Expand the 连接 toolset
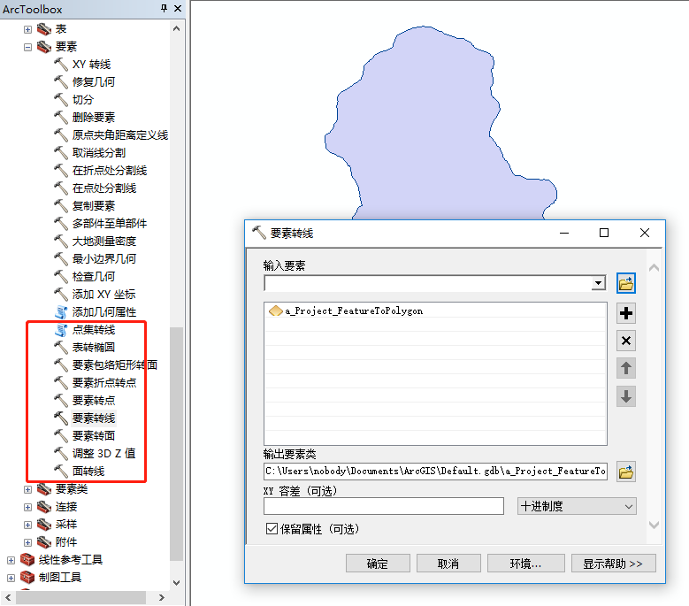The image size is (689, 606). click(27, 507)
